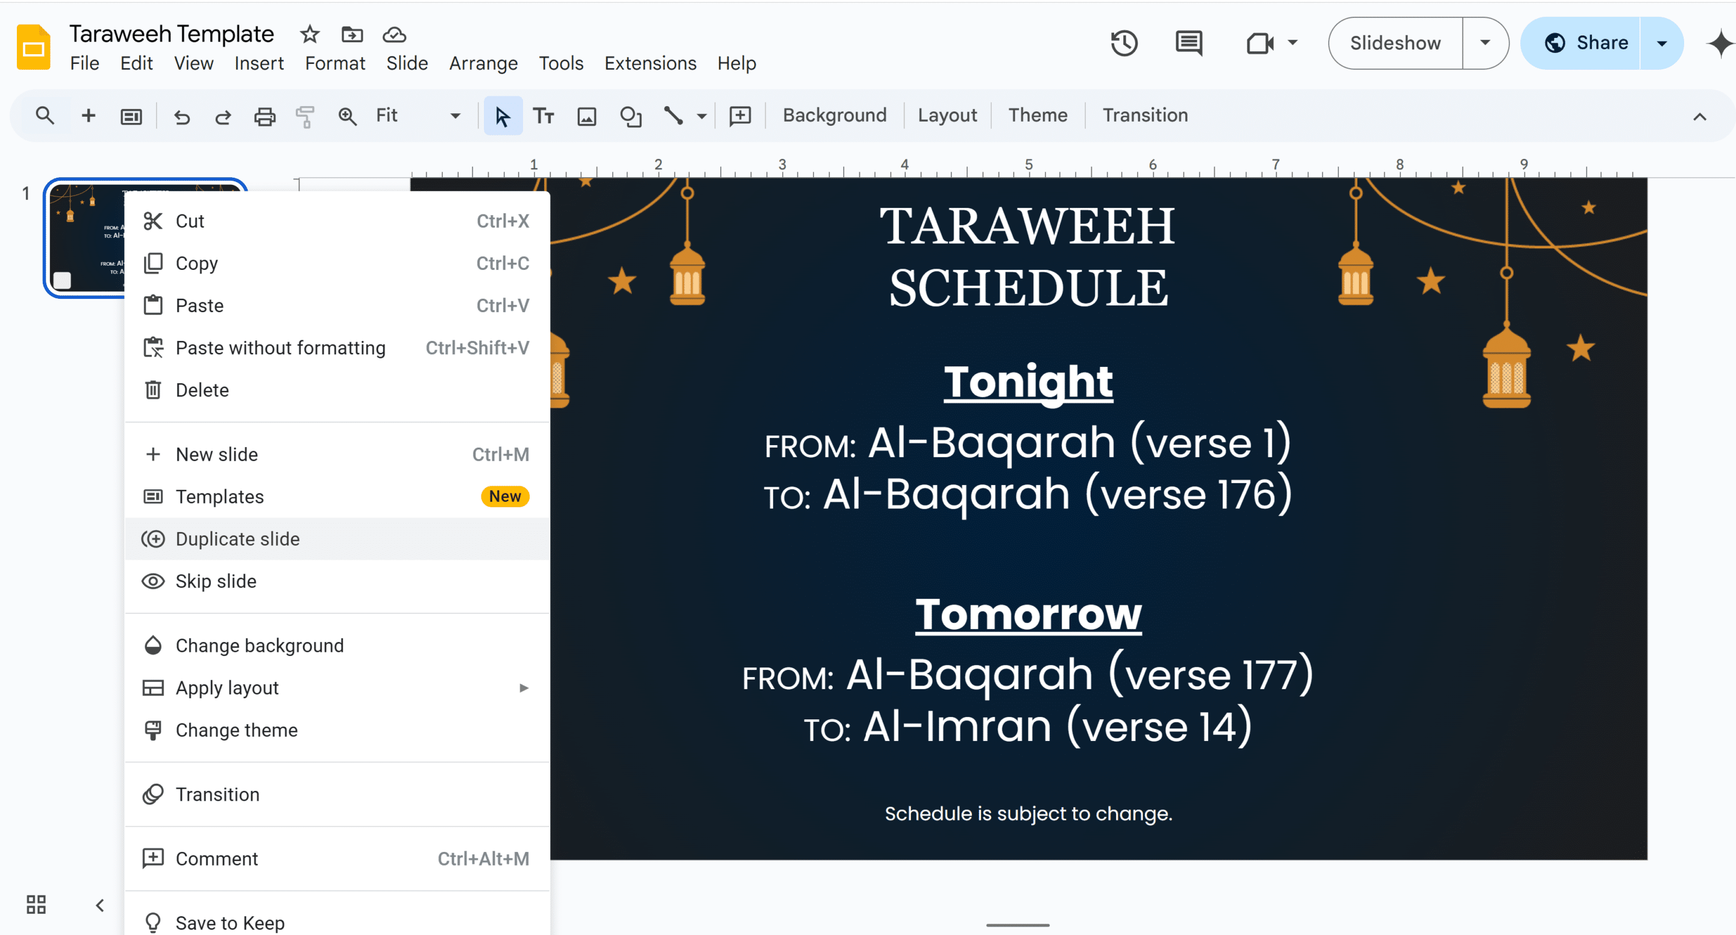This screenshot has height=935, width=1736.
Task: Open grid view at bottom left
Action: pyautogui.click(x=36, y=904)
